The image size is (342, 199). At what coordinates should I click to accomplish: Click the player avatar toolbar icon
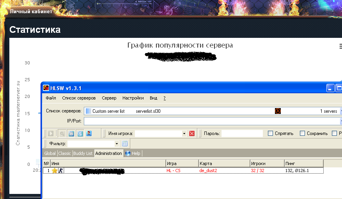(x=89, y=133)
